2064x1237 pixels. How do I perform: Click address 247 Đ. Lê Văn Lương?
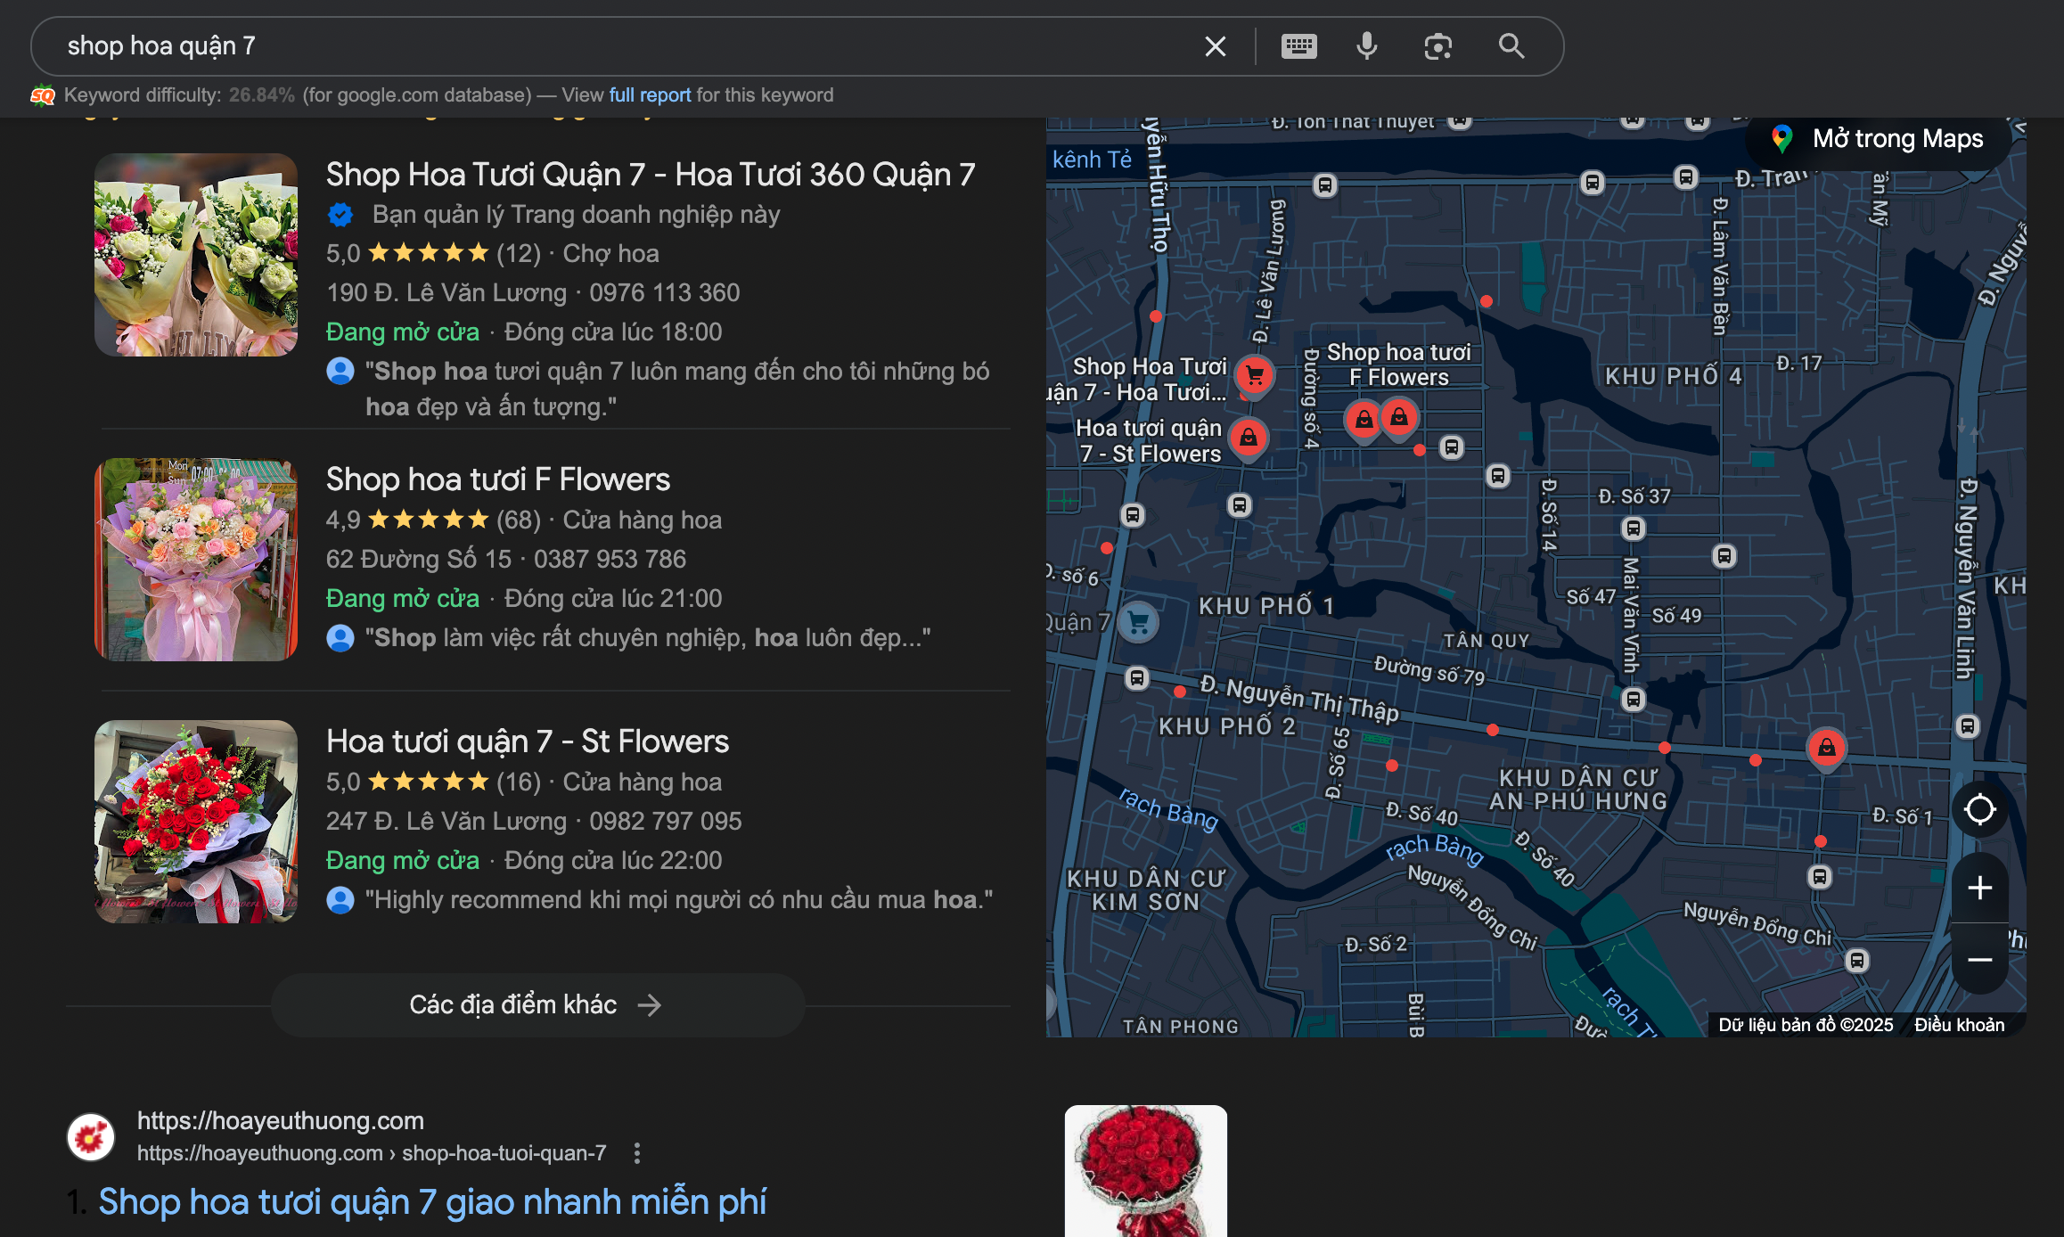(x=446, y=821)
